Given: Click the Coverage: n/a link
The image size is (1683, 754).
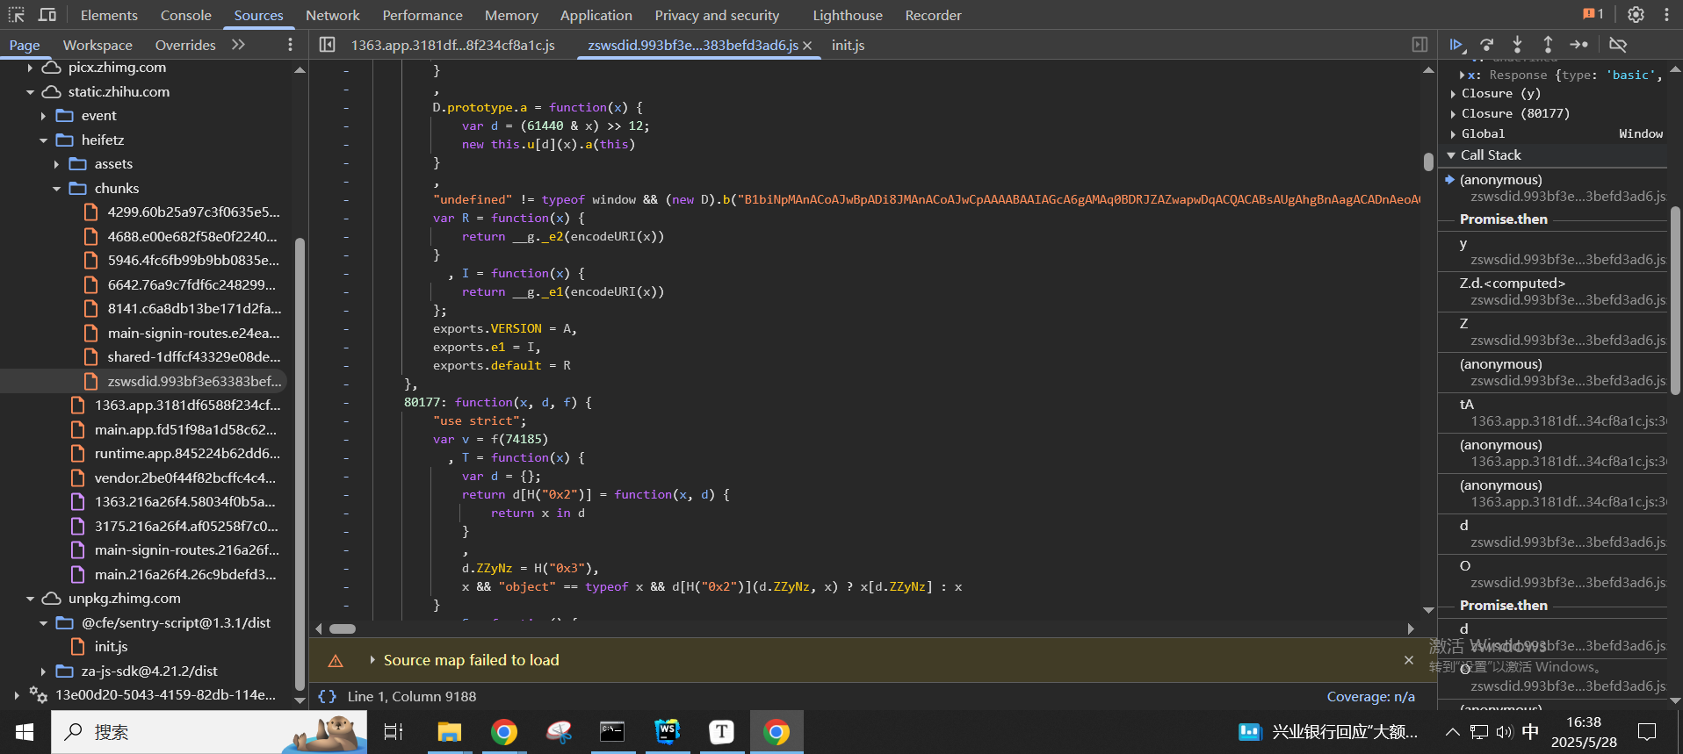Looking at the screenshot, I should (x=1370, y=696).
